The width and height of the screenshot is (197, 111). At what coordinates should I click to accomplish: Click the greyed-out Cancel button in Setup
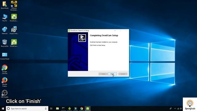click(123, 74)
